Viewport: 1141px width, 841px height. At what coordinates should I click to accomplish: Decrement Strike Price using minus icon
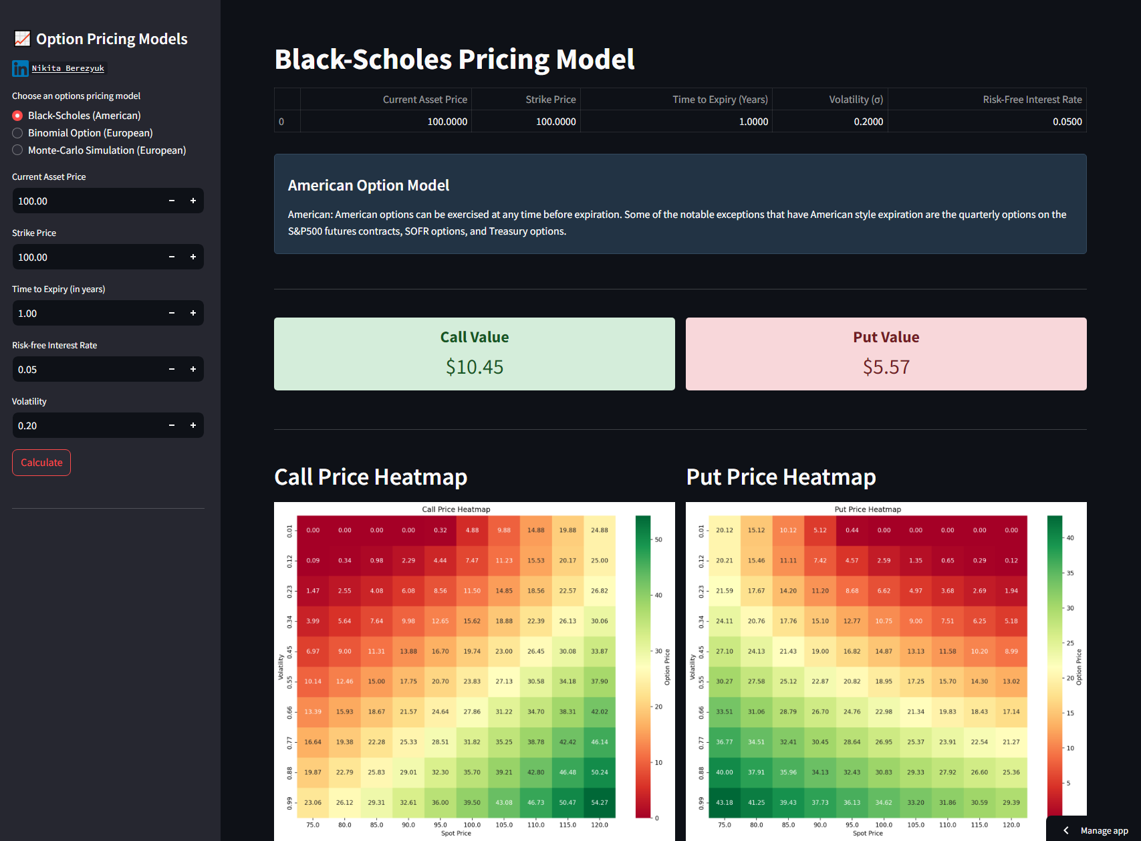point(171,257)
